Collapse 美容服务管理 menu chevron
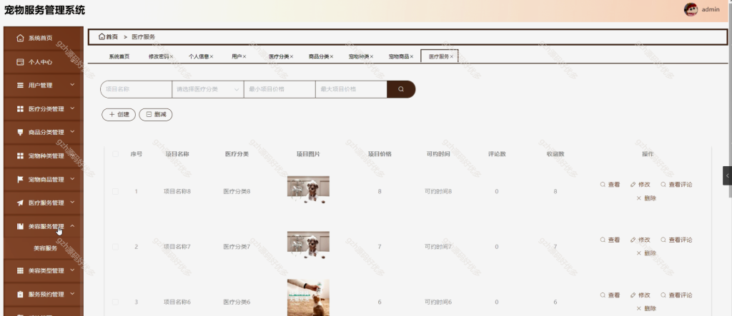This screenshot has height=316, width=732. click(x=72, y=226)
